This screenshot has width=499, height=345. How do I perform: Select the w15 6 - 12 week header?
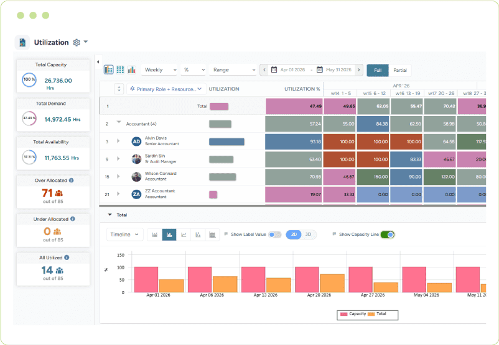(375, 93)
